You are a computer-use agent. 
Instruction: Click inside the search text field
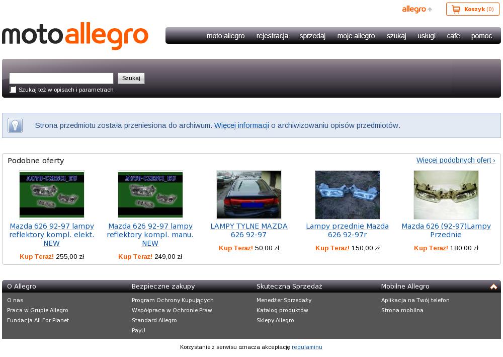click(x=61, y=79)
